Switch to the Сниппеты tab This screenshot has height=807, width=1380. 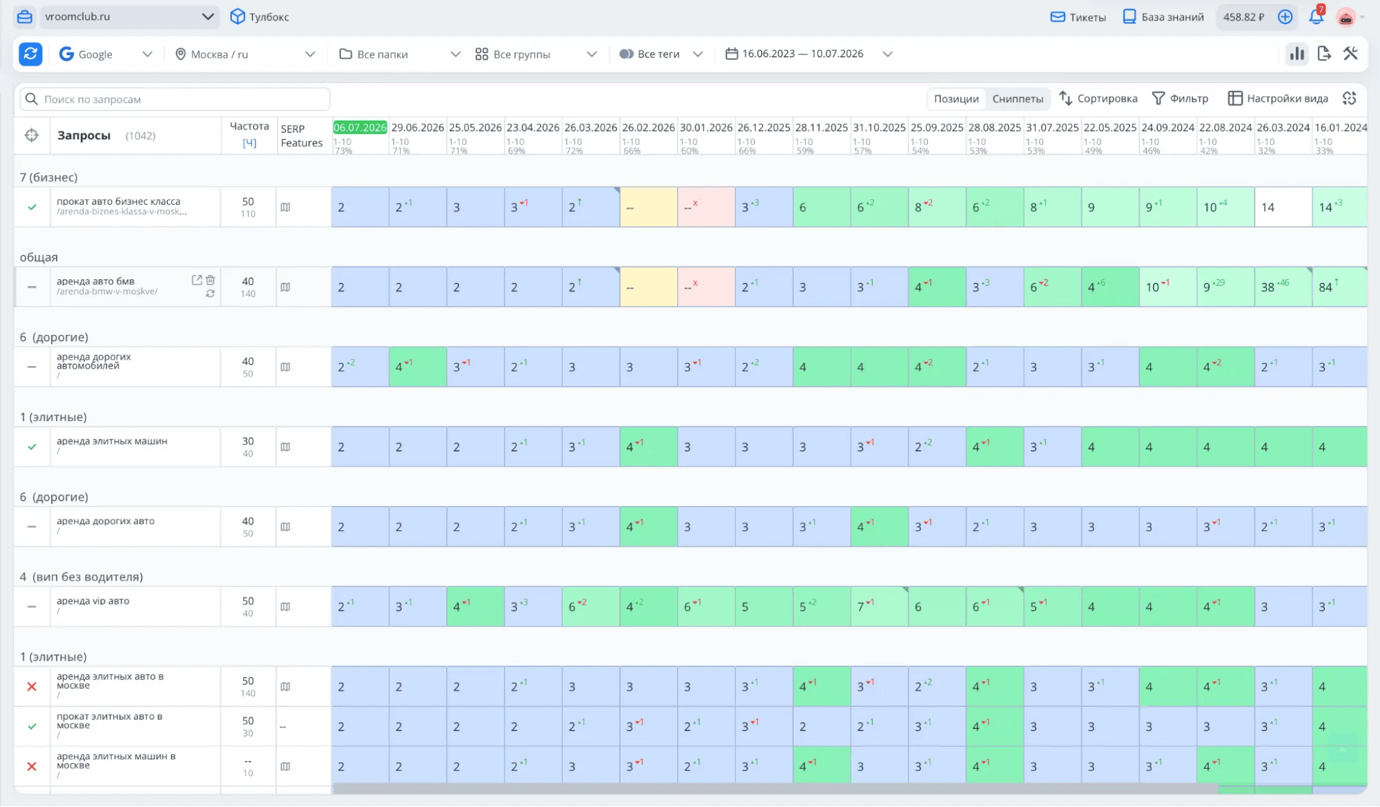[x=1018, y=99]
